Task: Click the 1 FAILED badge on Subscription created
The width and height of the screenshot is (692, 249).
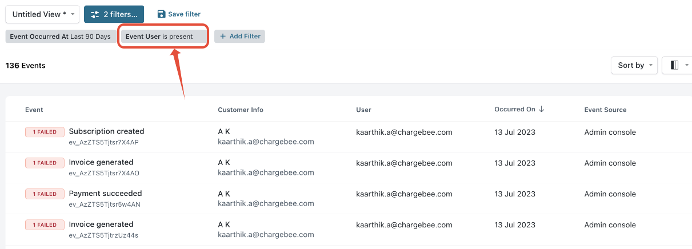Action: [x=44, y=132]
